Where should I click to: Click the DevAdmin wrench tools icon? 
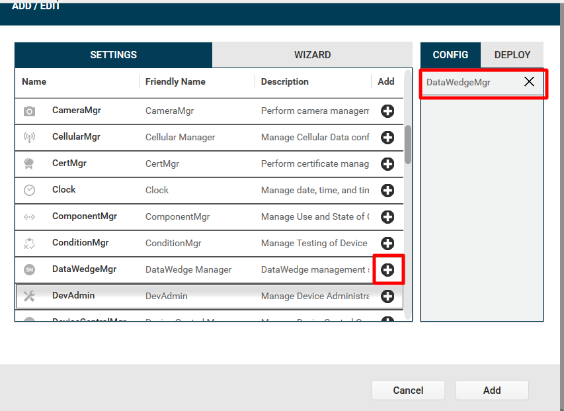tap(30, 296)
